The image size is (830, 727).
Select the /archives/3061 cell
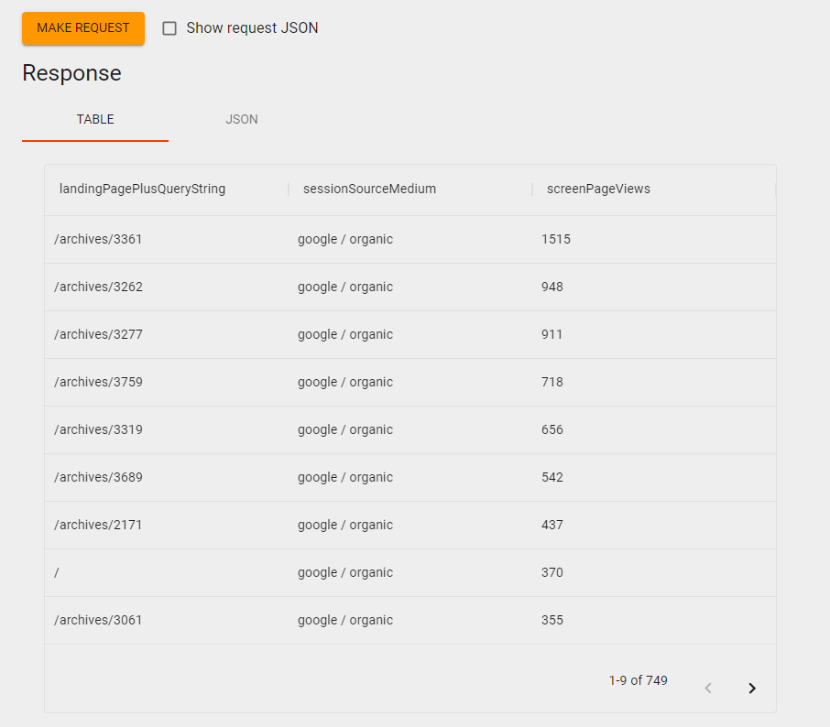pyautogui.click(x=98, y=620)
